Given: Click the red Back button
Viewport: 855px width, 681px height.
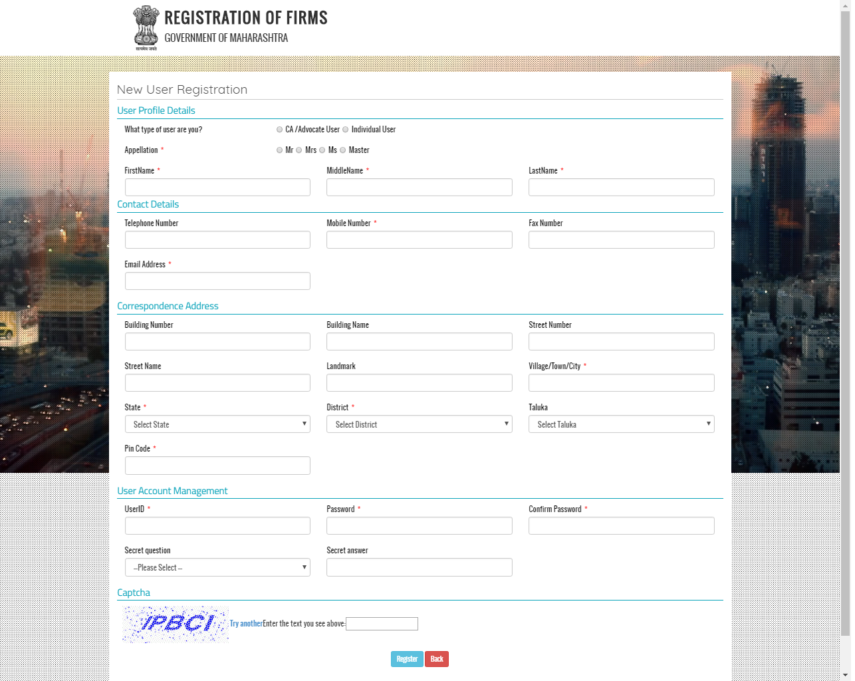Looking at the screenshot, I should click(436, 659).
